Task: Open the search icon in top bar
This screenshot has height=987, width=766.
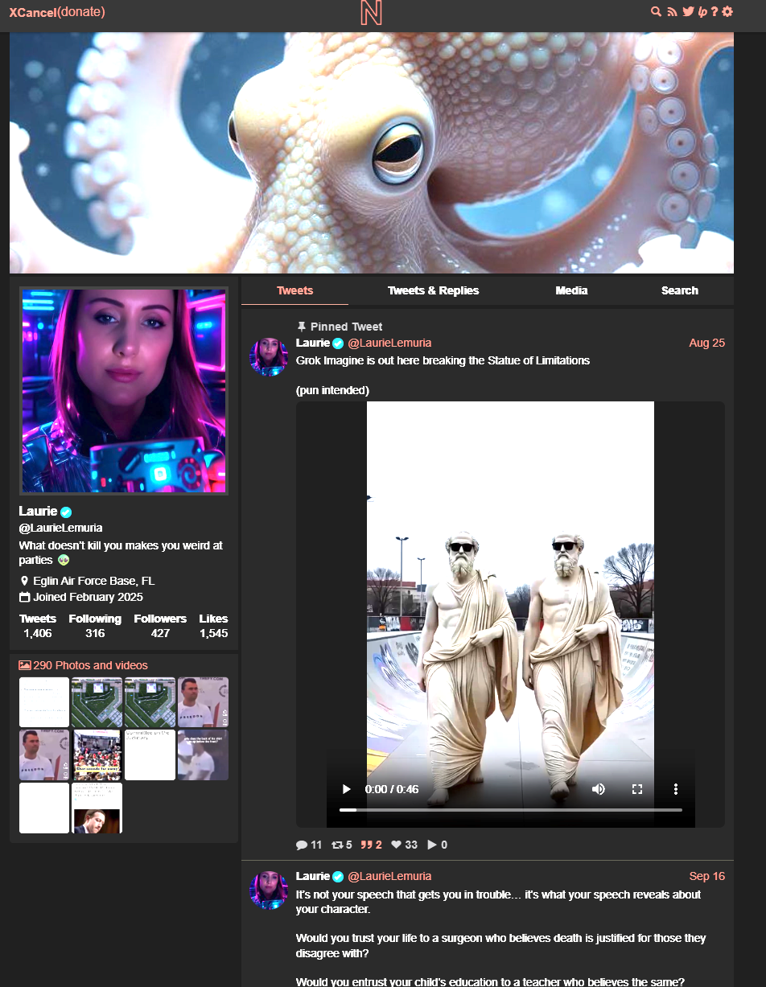Action: [x=656, y=11]
